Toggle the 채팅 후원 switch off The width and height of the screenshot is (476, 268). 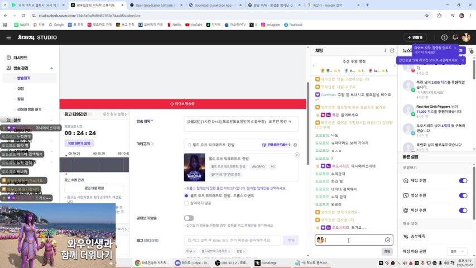click(x=463, y=180)
